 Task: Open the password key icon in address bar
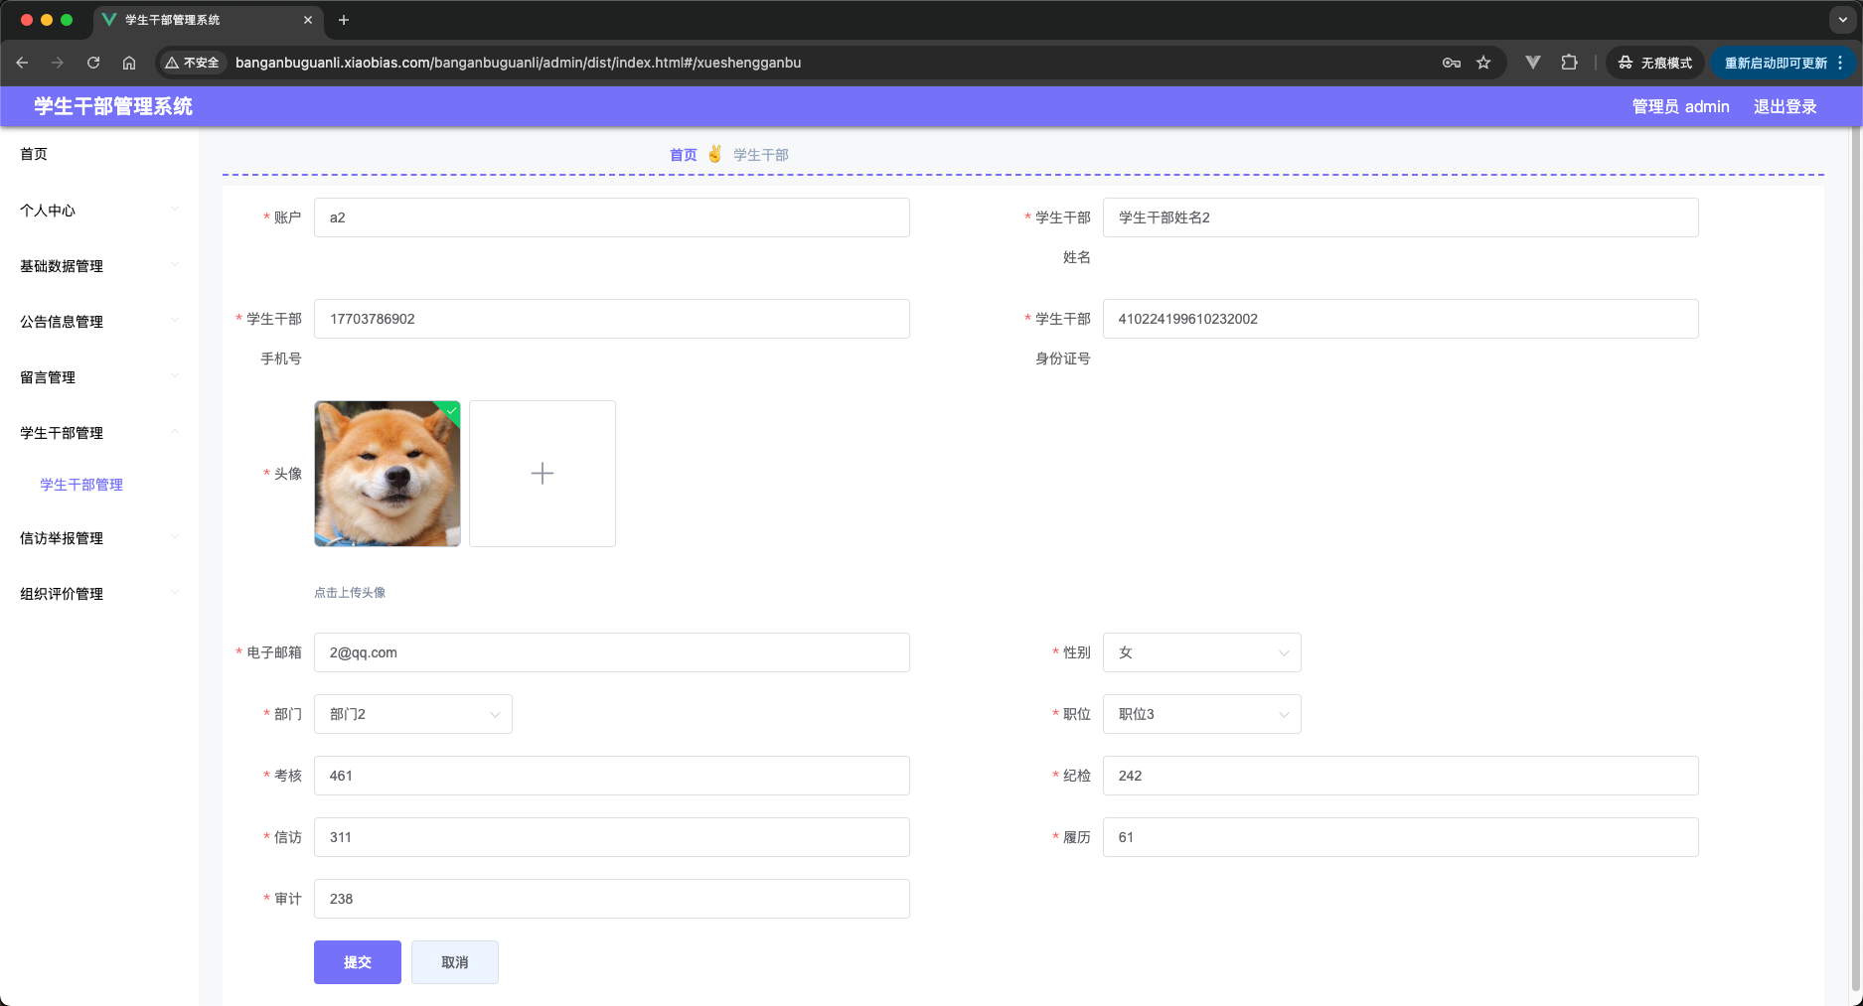coord(1452,63)
